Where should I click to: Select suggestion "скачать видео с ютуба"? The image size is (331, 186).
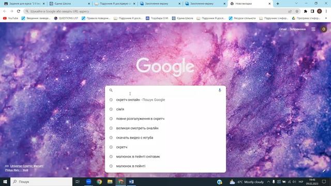tap(165, 138)
